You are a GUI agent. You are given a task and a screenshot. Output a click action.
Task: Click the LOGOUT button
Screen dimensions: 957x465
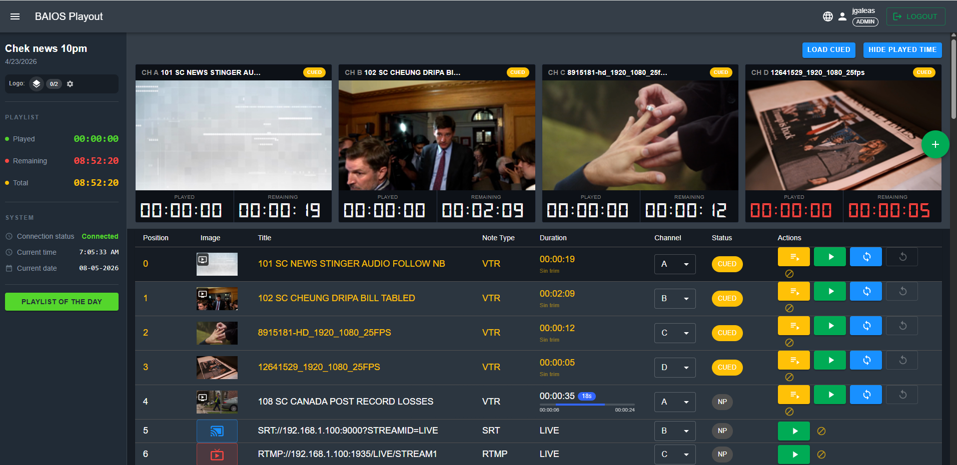pos(915,16)
